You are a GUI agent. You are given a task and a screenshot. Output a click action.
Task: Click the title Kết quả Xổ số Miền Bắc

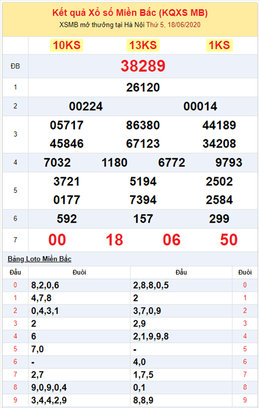104,12
